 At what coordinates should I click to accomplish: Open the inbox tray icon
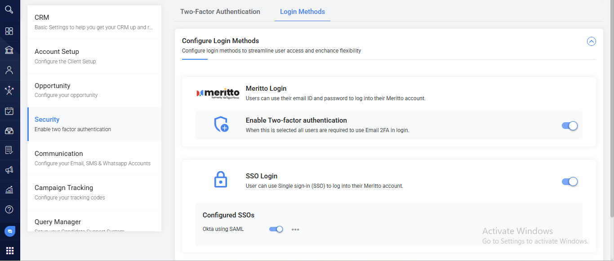9,131
